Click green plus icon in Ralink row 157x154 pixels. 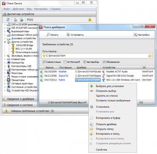(x=42, y=80)
